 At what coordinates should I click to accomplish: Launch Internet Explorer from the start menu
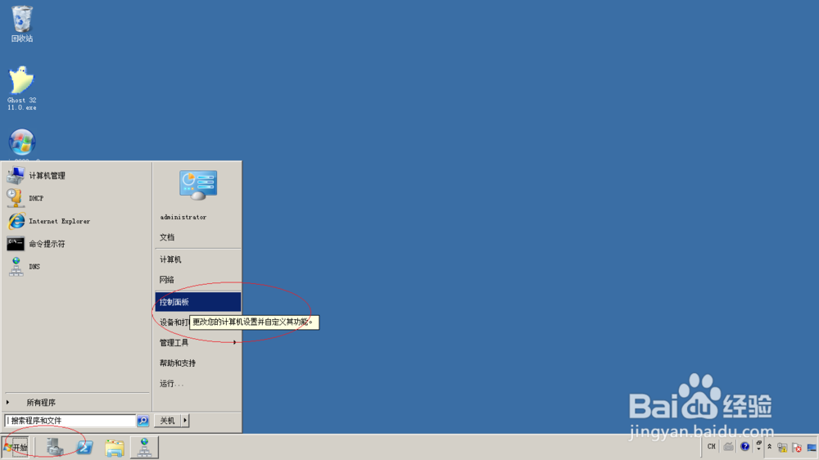(77, 221)
